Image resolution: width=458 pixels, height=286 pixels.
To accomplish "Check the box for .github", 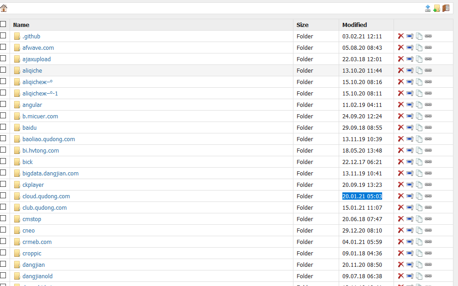I will (x=3, y=35).
